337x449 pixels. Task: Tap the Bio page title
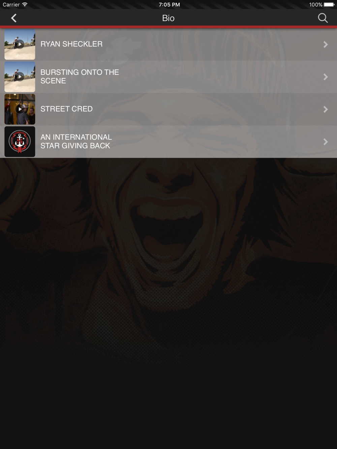[168, 18]
